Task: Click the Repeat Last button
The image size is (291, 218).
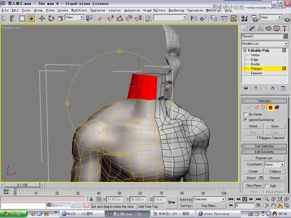Action: [x=264, y=158]
